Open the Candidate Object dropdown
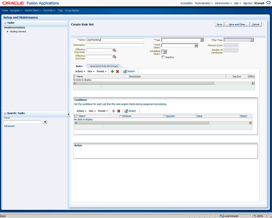272x218 pixels. coord(164,52)
